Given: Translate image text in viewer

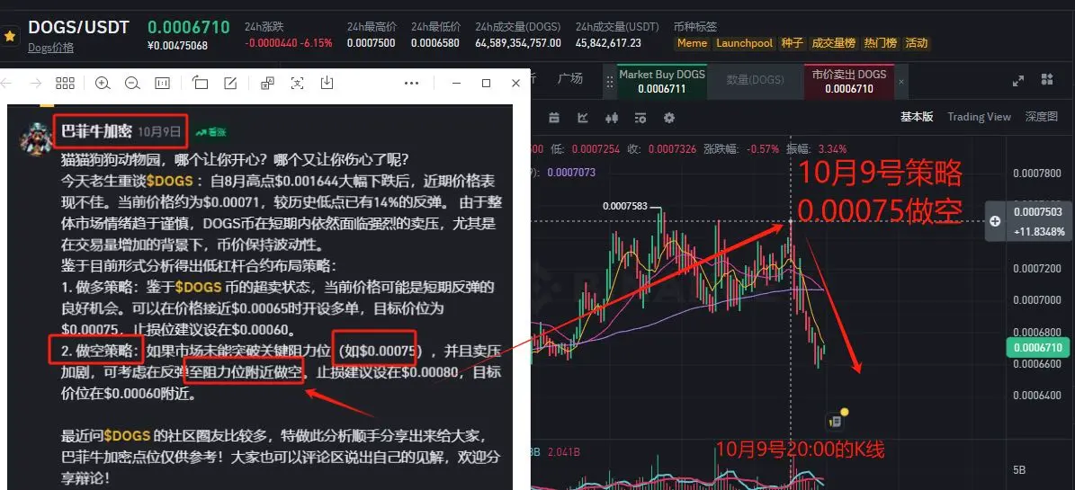Looking at the screenshot, I should pos(267,83).
